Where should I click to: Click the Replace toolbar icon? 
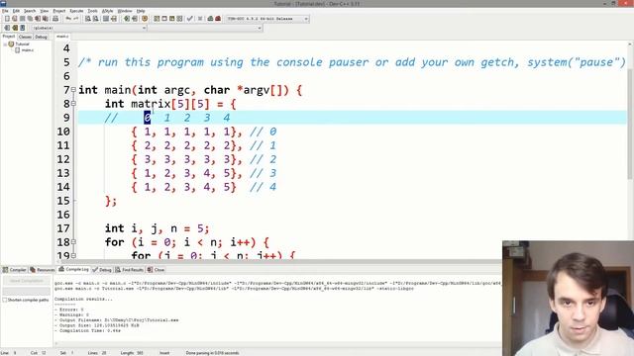click(x=96, y=19)
